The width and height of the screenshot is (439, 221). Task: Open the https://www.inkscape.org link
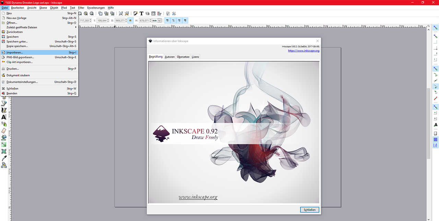point(304,51)
